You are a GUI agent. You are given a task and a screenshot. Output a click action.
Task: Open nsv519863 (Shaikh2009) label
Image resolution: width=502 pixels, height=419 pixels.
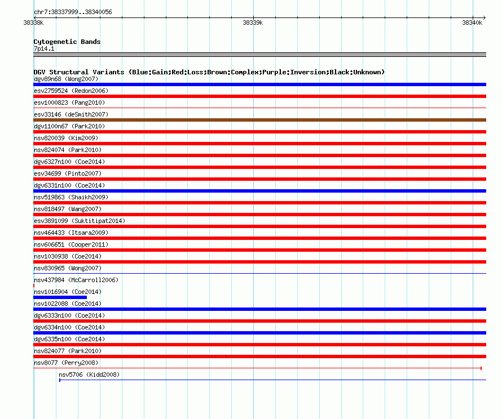click(x=71, y=197)
